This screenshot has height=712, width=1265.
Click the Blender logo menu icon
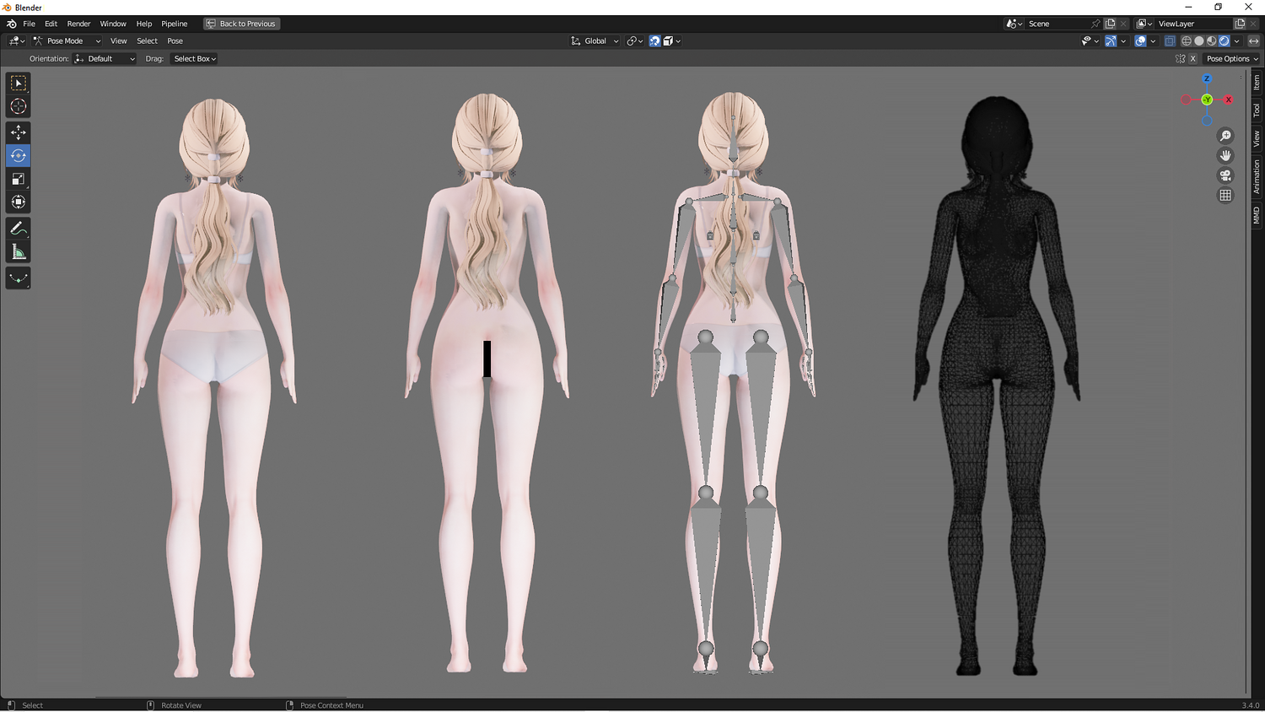point(11,24)
